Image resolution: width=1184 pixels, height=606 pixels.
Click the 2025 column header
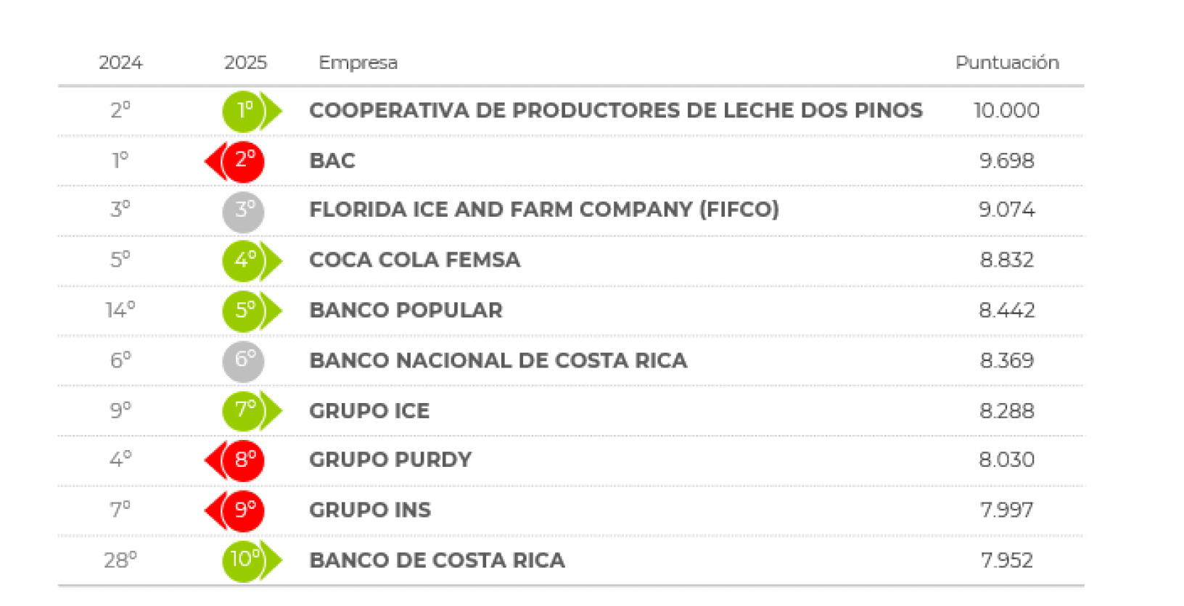click(245, 63)
